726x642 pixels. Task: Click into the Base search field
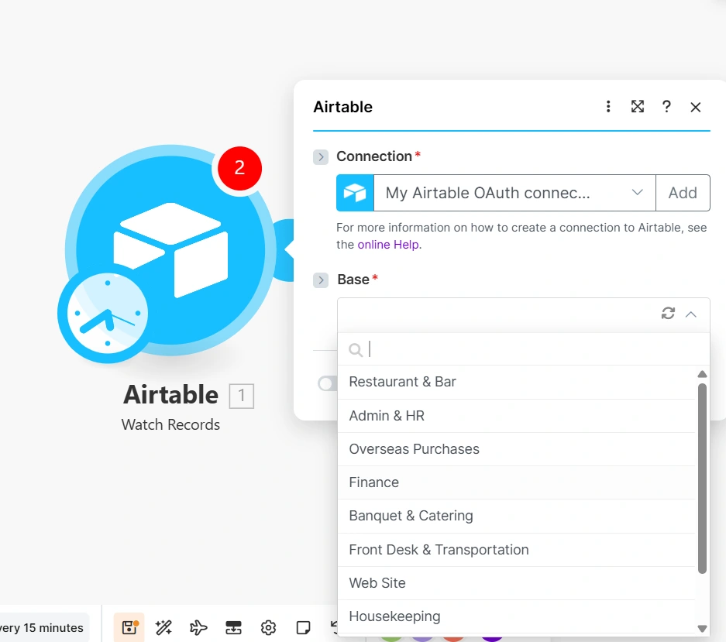coord(523,349)
